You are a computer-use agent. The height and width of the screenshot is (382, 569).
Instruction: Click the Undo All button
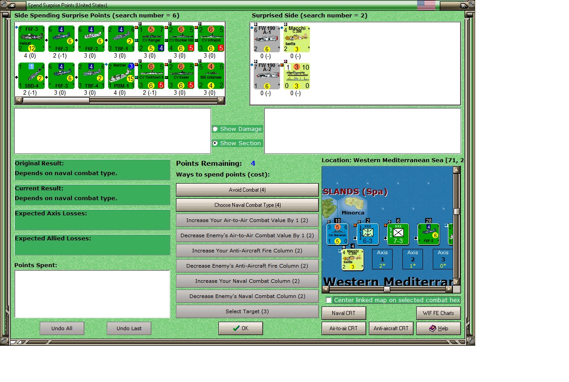click(62, 328)
